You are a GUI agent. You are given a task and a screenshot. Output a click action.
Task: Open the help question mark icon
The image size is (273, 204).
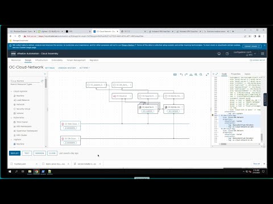[227, 54]
